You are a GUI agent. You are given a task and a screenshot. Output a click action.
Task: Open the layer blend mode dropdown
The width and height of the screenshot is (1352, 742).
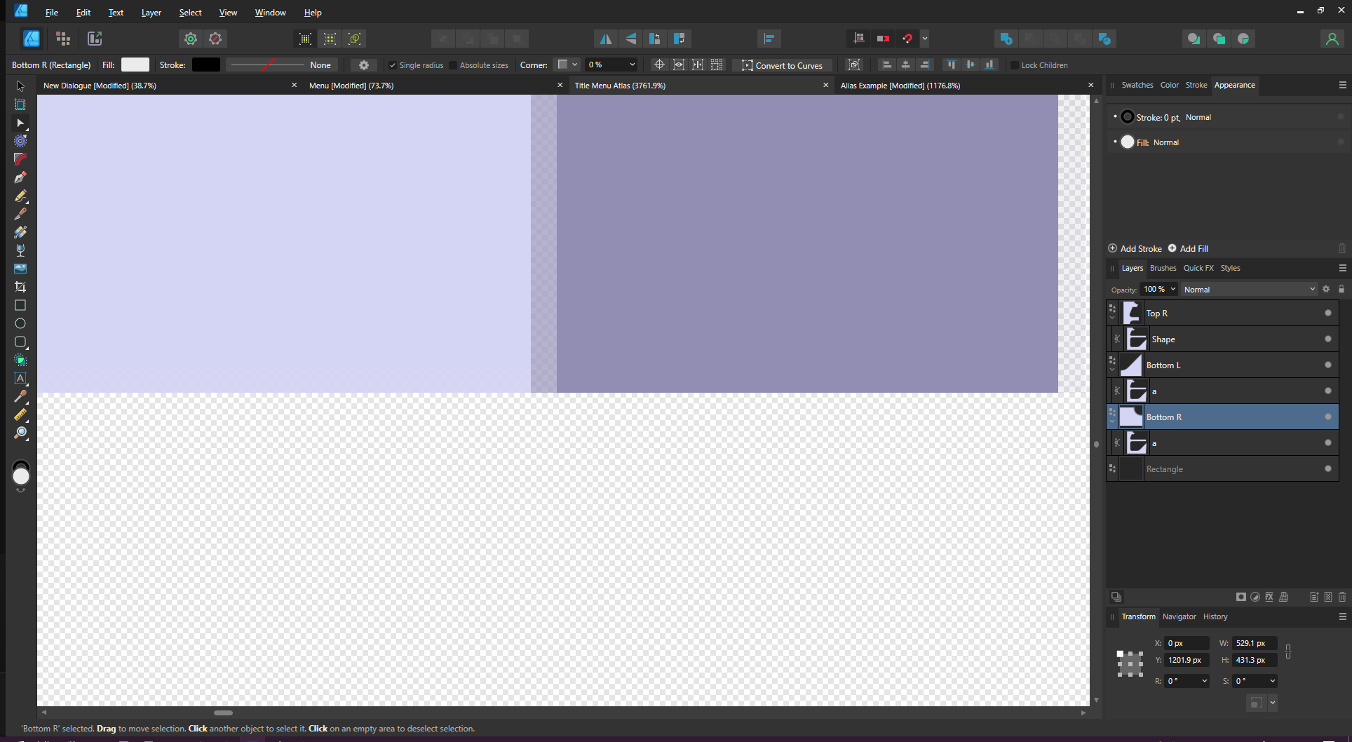click(1249, 289)
